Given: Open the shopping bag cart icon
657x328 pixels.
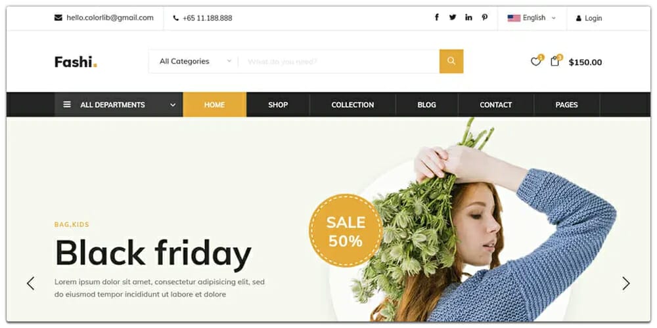Looking at the screenshot, I should [x=555, y=62].
